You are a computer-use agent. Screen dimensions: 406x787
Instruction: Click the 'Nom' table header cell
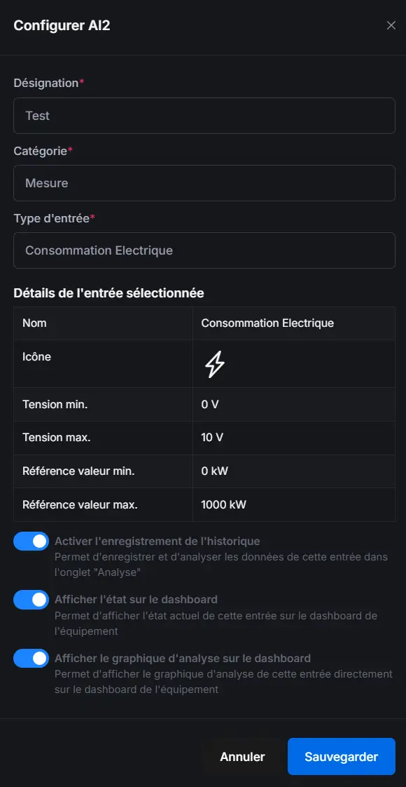[36, 323]
